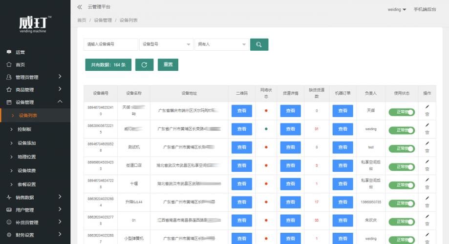Open the 拥有人 dropdown
Screen dimensions: 449x244
(222, 44)
